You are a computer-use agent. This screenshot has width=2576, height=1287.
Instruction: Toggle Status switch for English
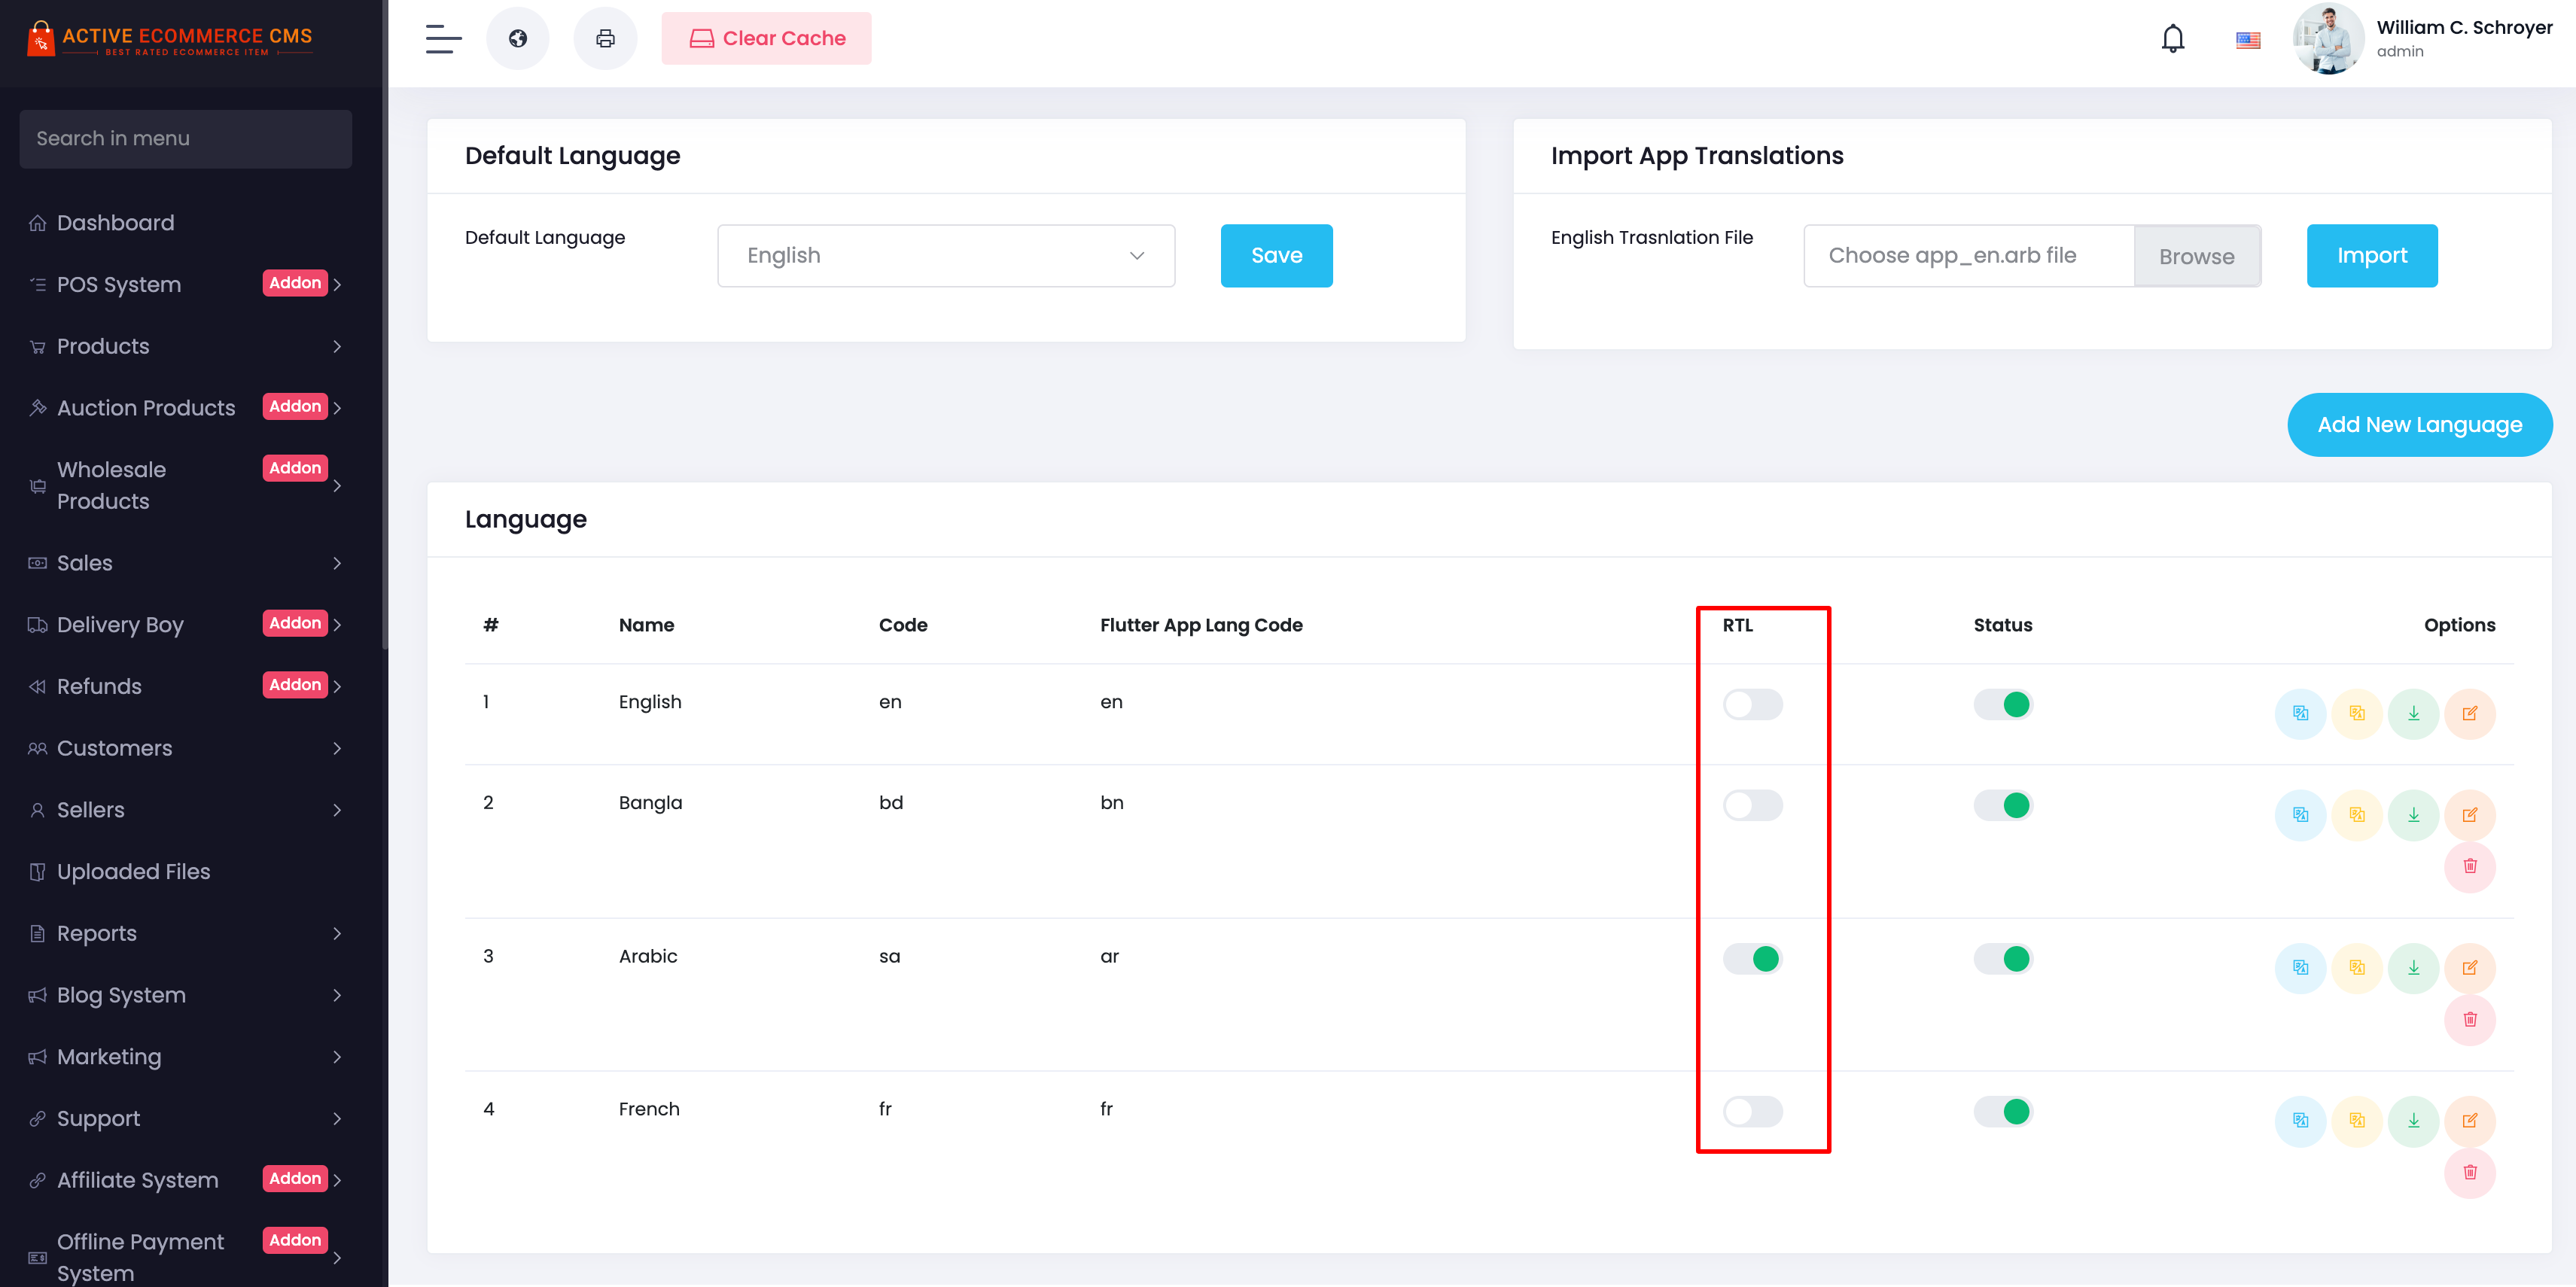click(2003, 704)
